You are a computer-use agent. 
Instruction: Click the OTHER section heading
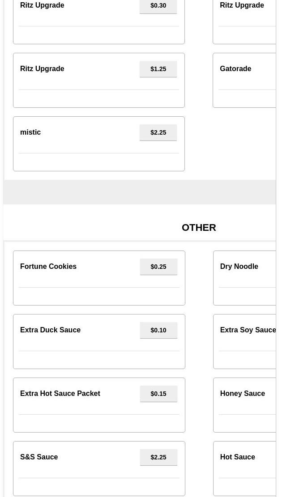(199, 228)
